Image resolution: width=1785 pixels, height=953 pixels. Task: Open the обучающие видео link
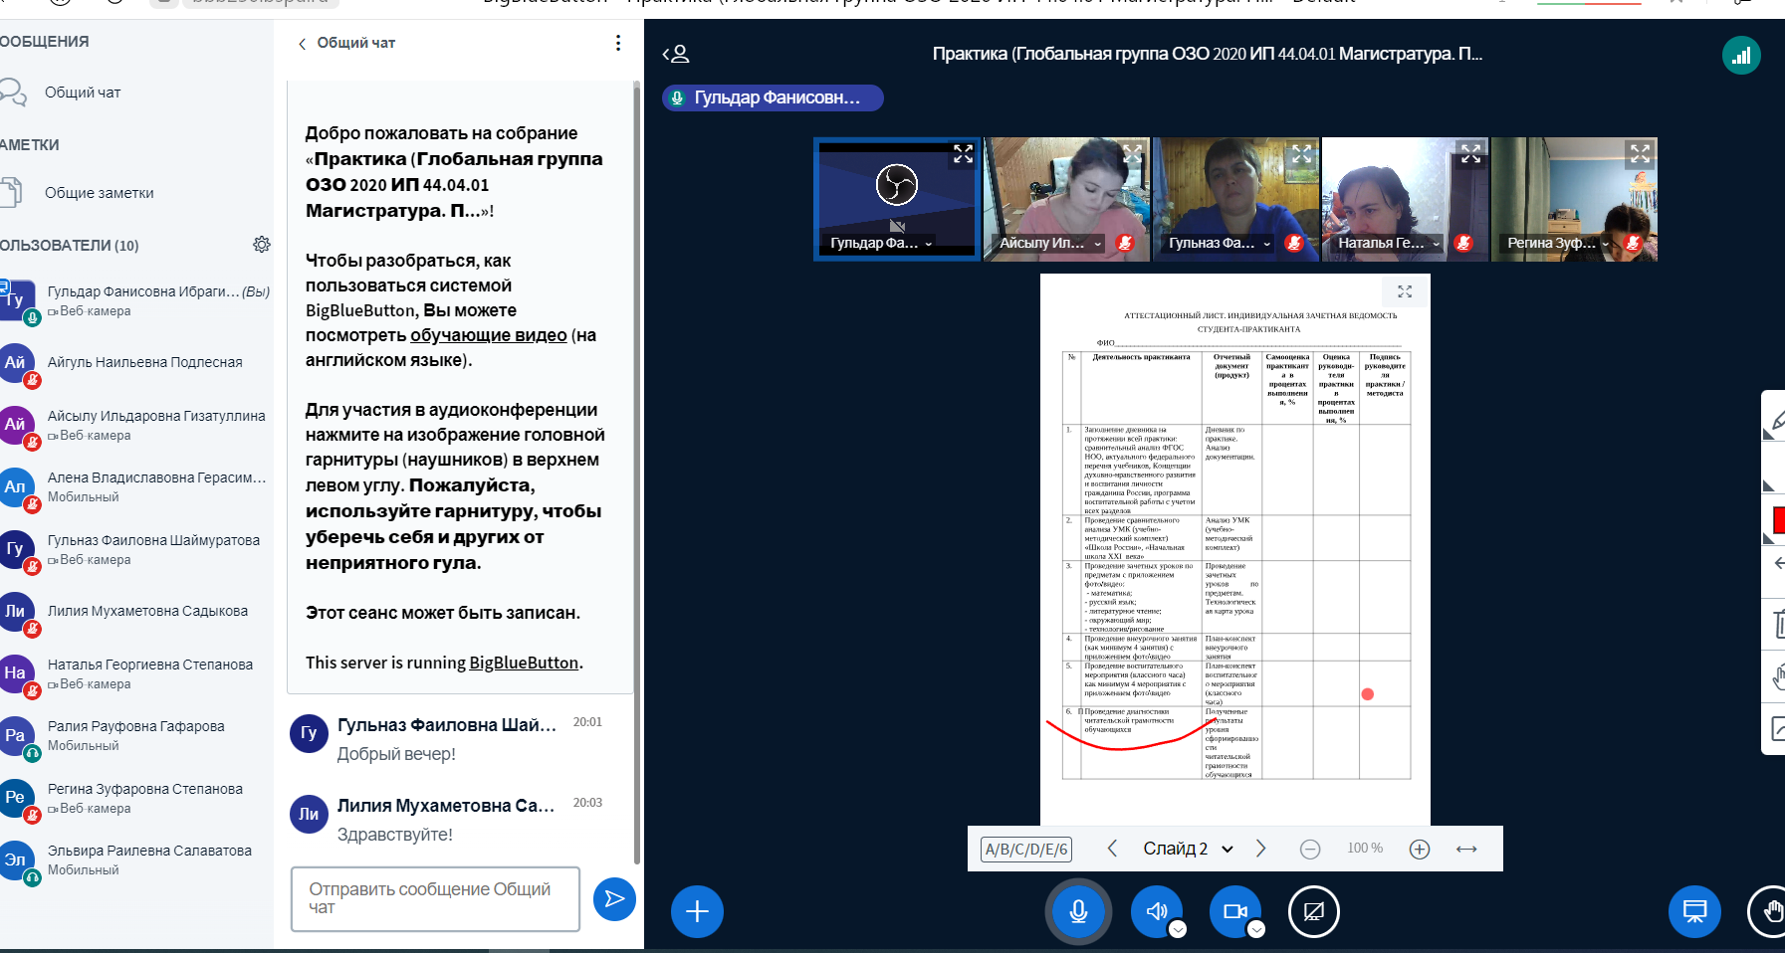488,335
